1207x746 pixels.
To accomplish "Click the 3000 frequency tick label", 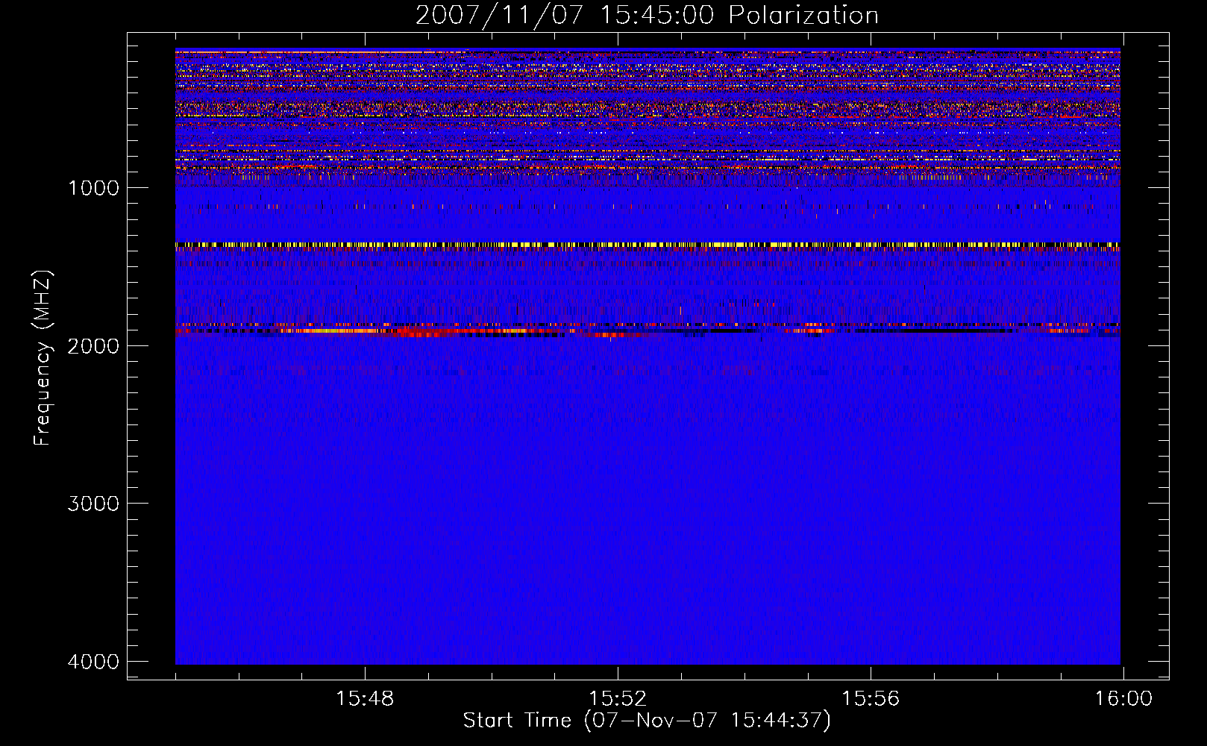I will coord(93,504).
